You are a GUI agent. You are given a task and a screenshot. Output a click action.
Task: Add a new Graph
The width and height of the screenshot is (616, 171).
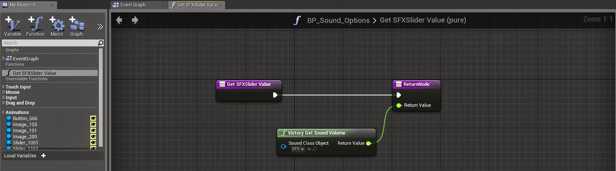pos(77,27)
